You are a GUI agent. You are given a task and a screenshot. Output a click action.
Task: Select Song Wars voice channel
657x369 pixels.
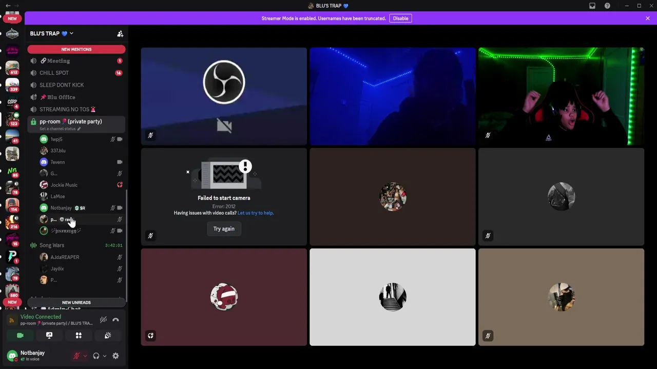tap(76, 245)
